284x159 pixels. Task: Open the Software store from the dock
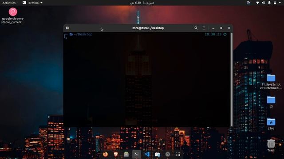click(x=158, y=154)
